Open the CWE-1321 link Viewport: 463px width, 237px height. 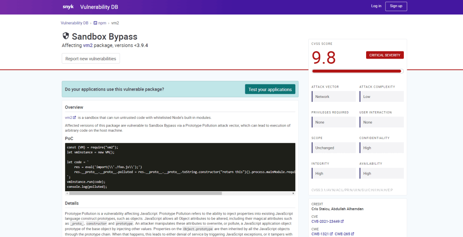320,234
